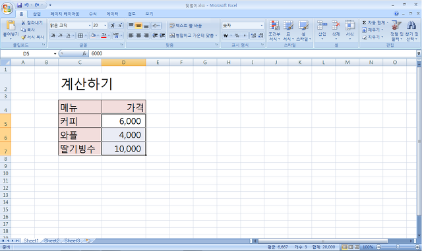Screen dimensions: 422x251
Task: Toggle bold formatting
Action: (x=53, y=36)
